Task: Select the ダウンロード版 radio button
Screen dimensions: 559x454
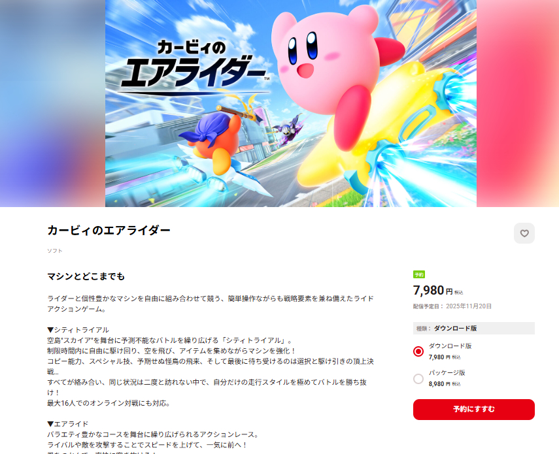Action: pyautogui.click(x=418, y=351)
